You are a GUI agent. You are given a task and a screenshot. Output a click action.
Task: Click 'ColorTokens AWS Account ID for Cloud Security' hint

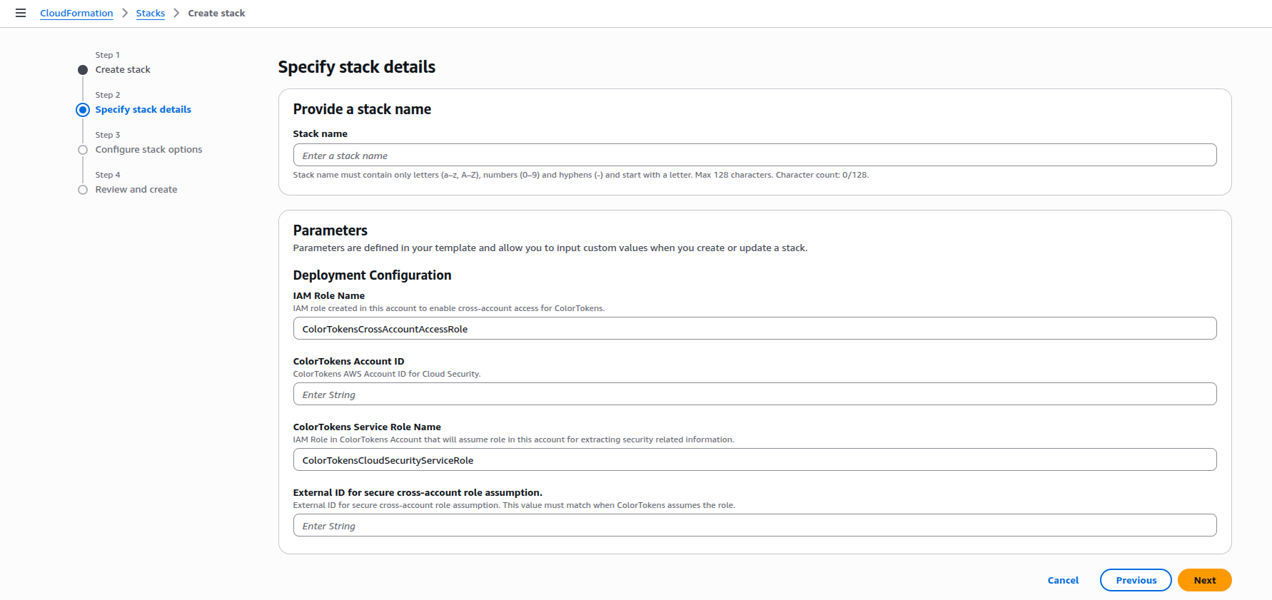tap(387, 374)
